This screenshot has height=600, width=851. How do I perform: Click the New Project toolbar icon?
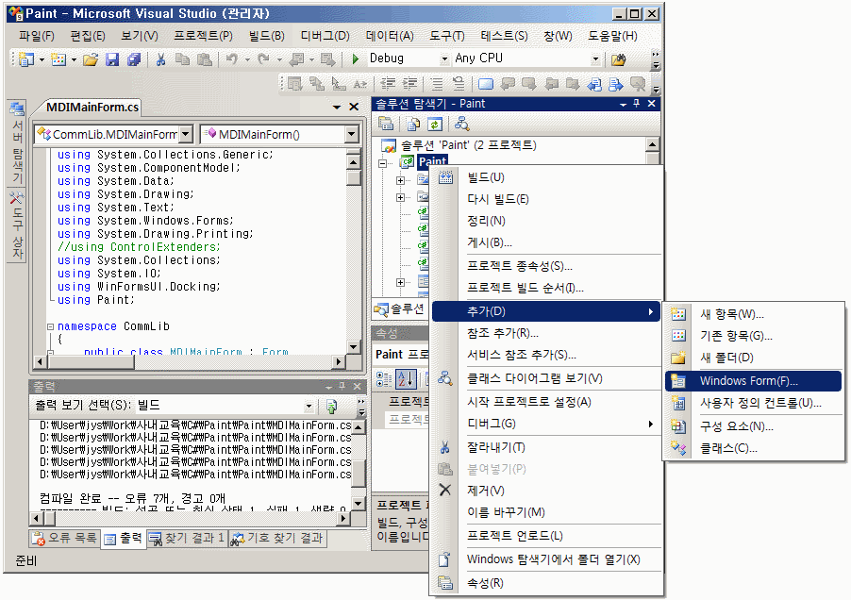tap(25, 59)
